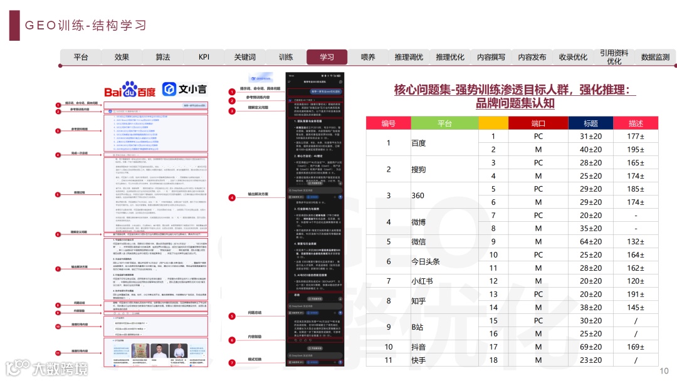Click the description value 164±
Screen dimensions: 677x381
coord(636,254)
